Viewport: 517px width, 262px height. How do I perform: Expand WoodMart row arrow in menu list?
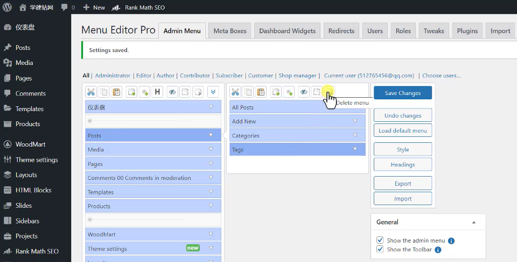click(211, 234)
